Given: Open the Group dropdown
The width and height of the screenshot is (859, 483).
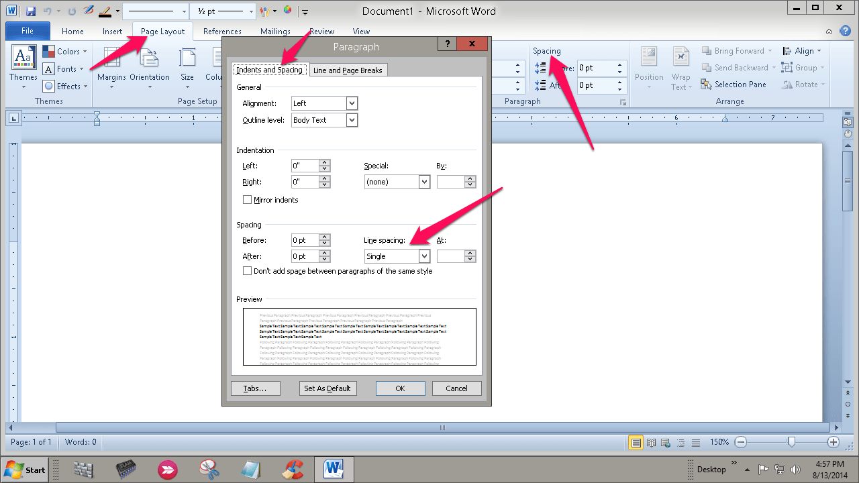Looking at the screenshot, I should (803, 68).
